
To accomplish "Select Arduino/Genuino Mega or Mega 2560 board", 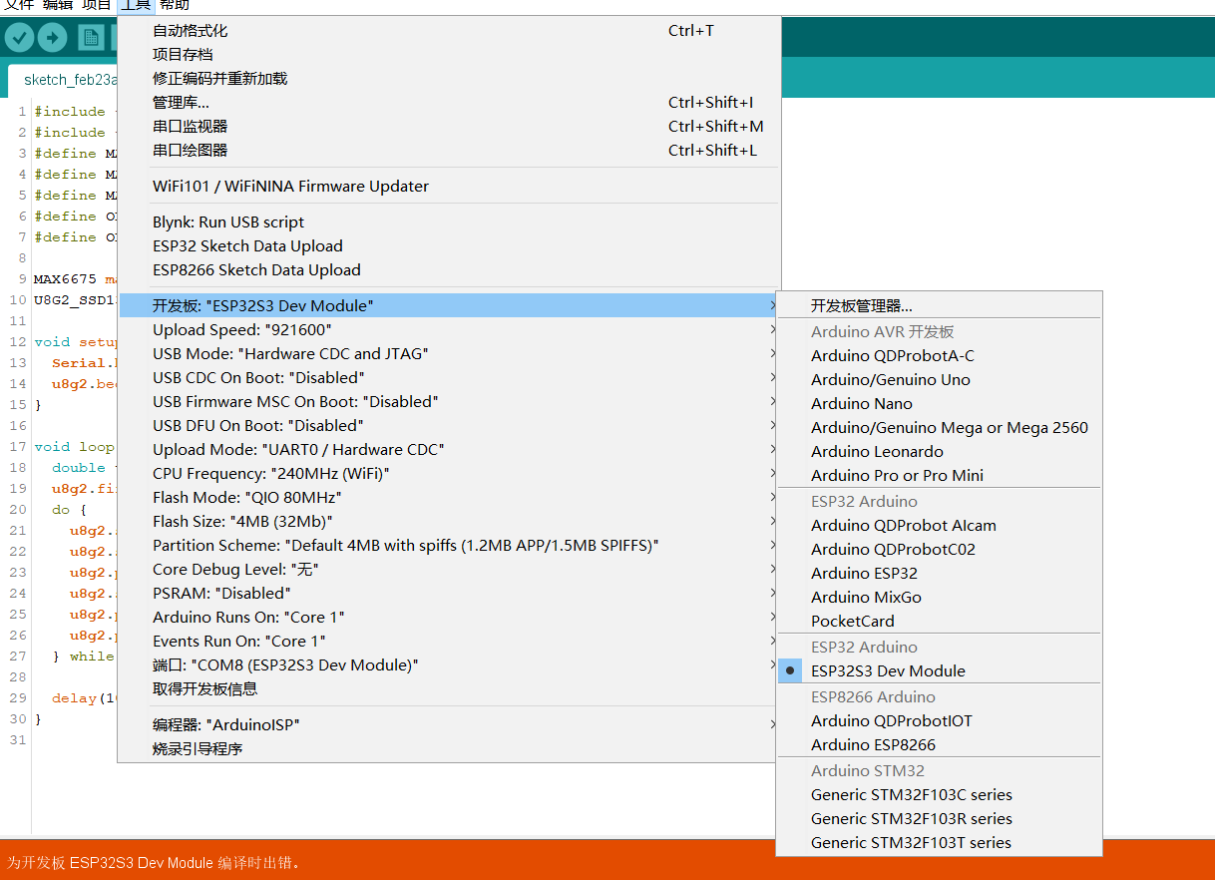I will (x=939, y=428).
